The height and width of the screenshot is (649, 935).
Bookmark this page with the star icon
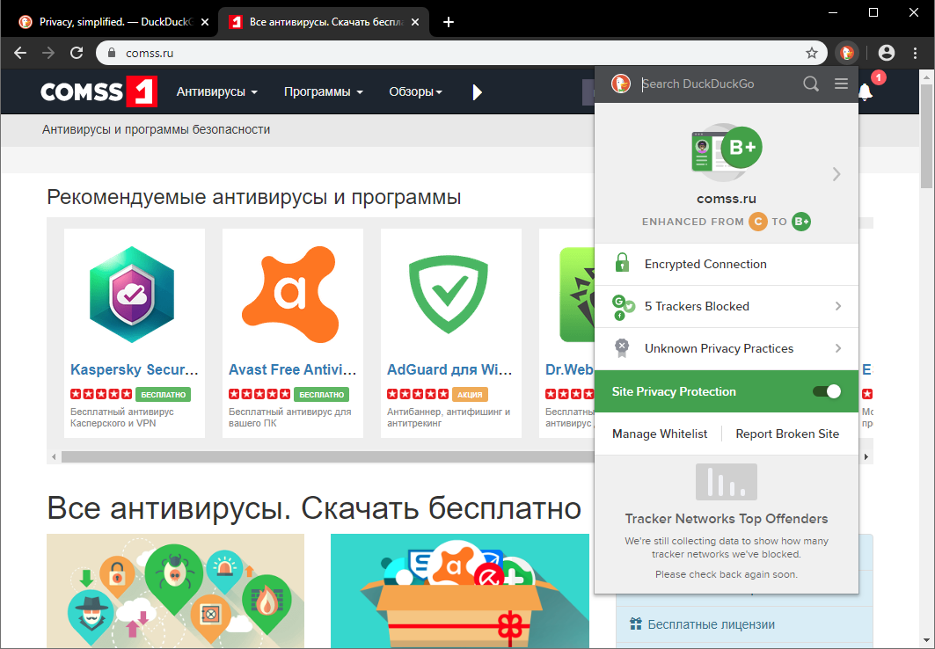pos(812,53)
